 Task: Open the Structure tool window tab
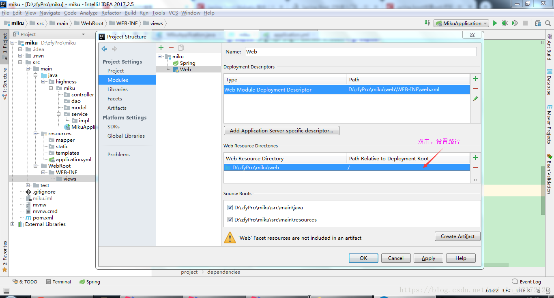pos(5,84)
